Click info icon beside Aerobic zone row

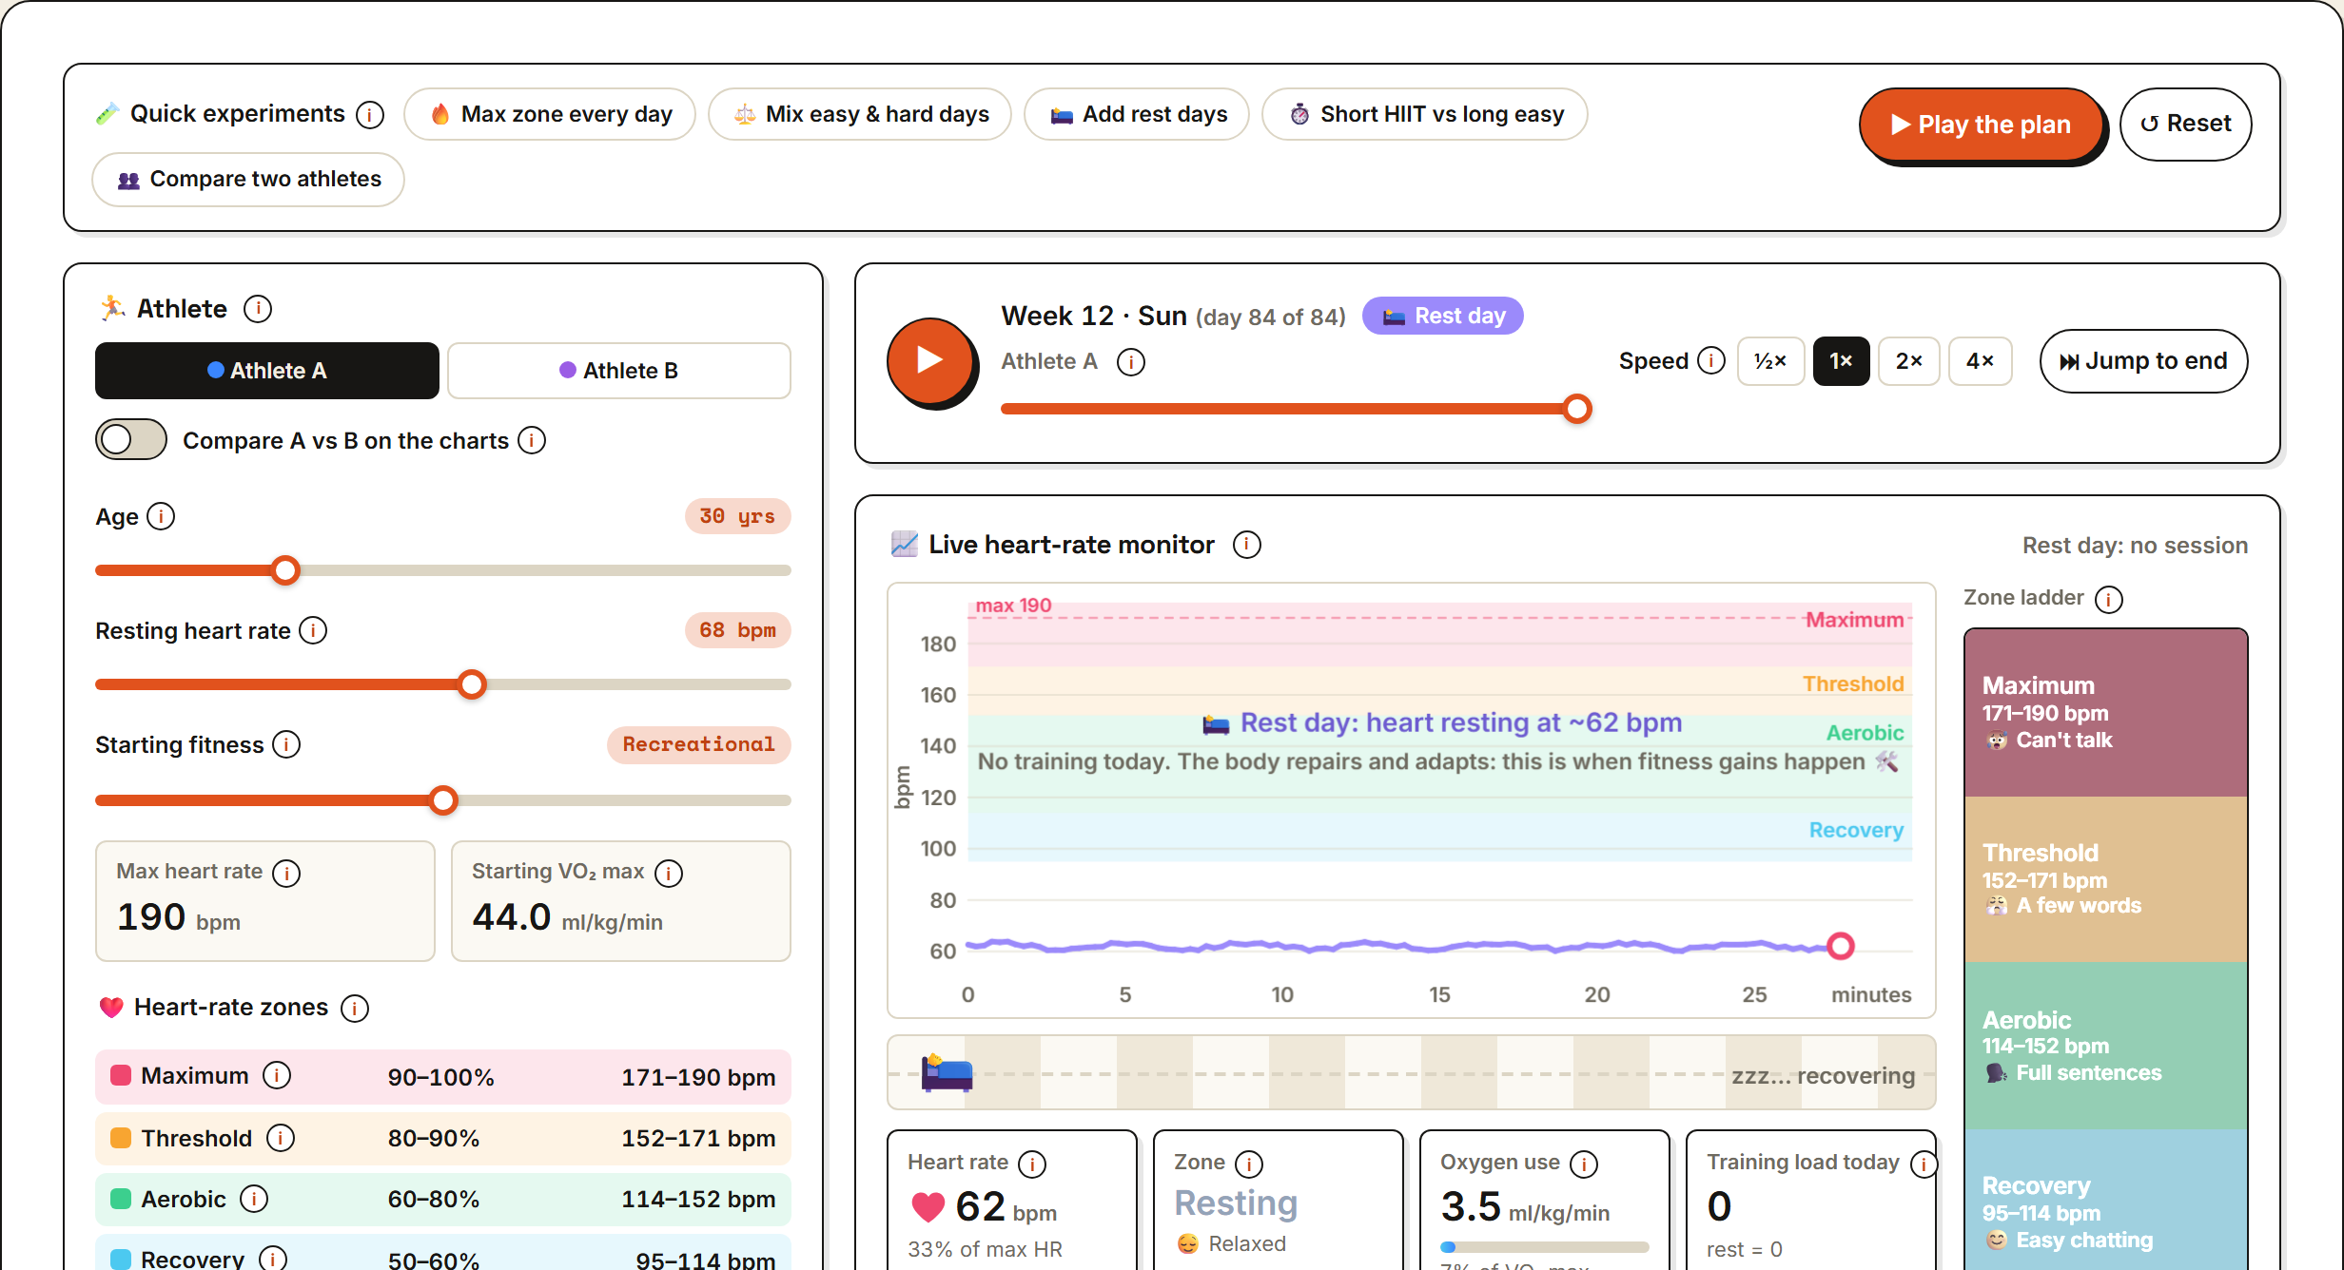(254, 1199)
